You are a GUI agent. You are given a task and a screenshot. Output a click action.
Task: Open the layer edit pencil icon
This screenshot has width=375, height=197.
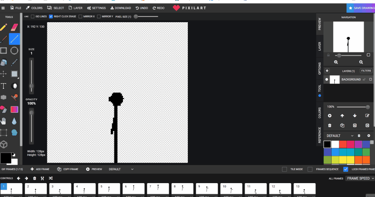367,115
